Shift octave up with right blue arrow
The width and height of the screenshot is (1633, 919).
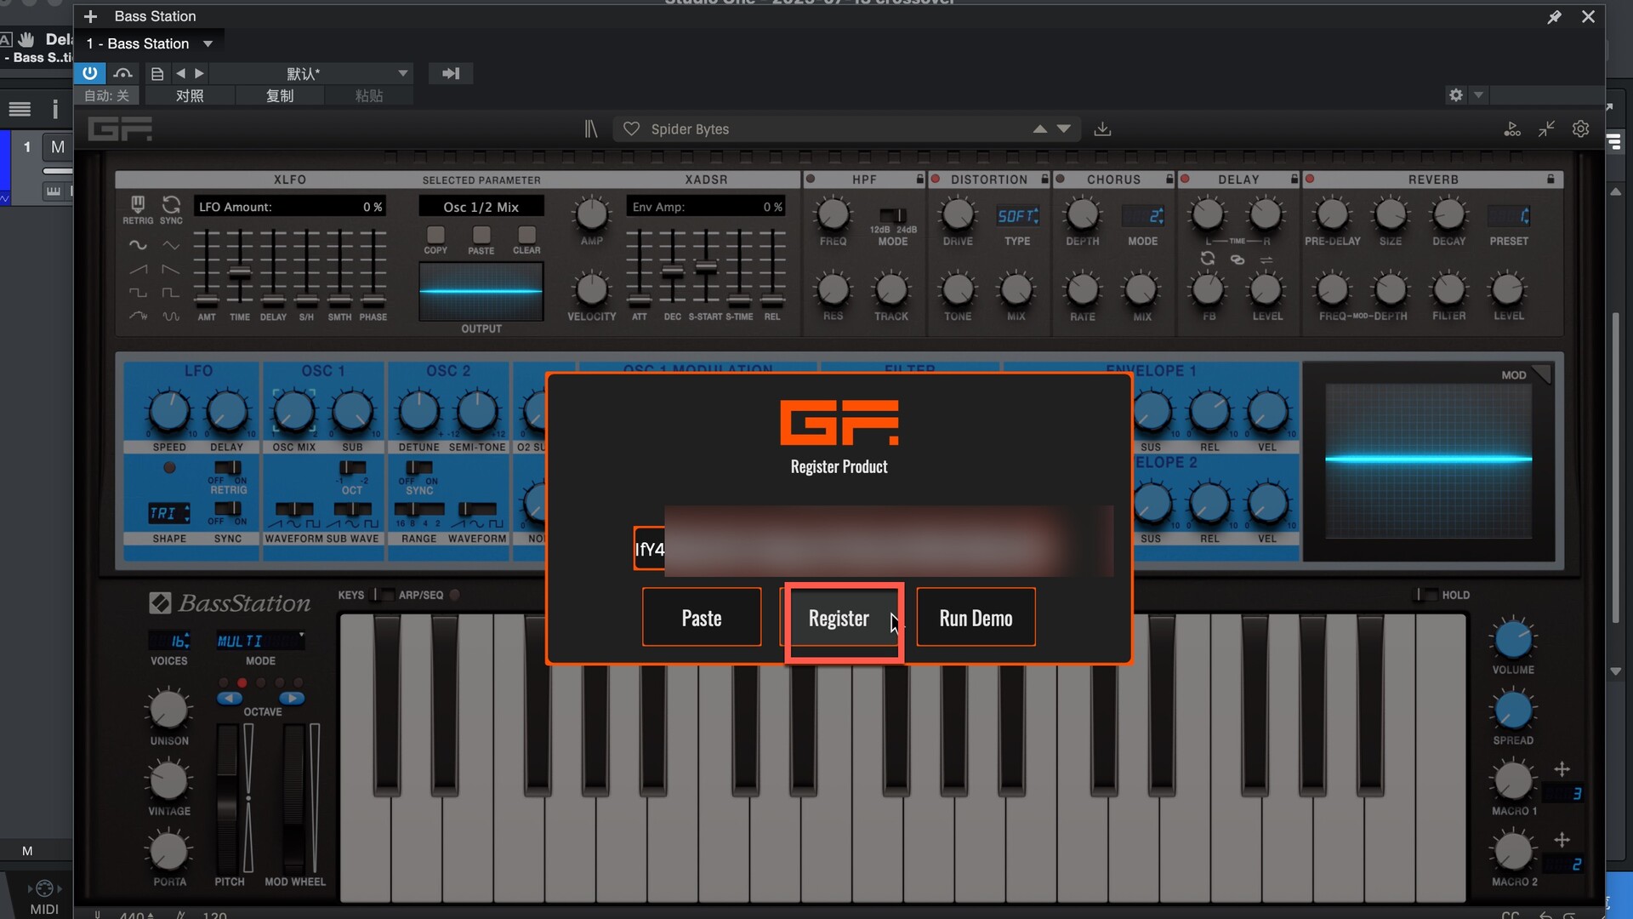tap(292, 699)
